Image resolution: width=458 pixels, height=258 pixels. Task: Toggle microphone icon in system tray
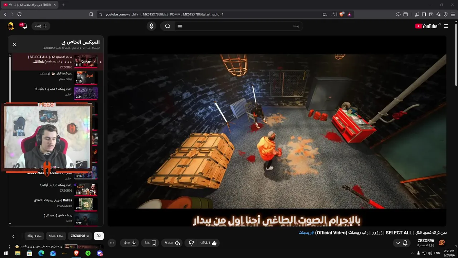[418, 253]
